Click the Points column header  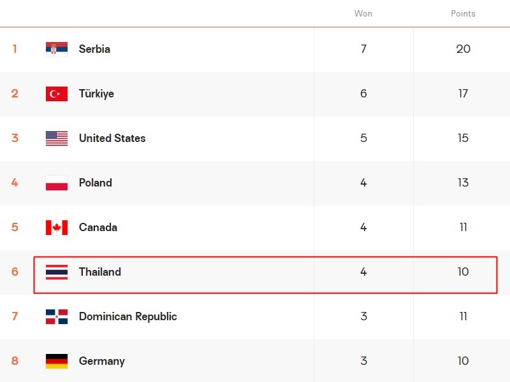pos(463,13)
